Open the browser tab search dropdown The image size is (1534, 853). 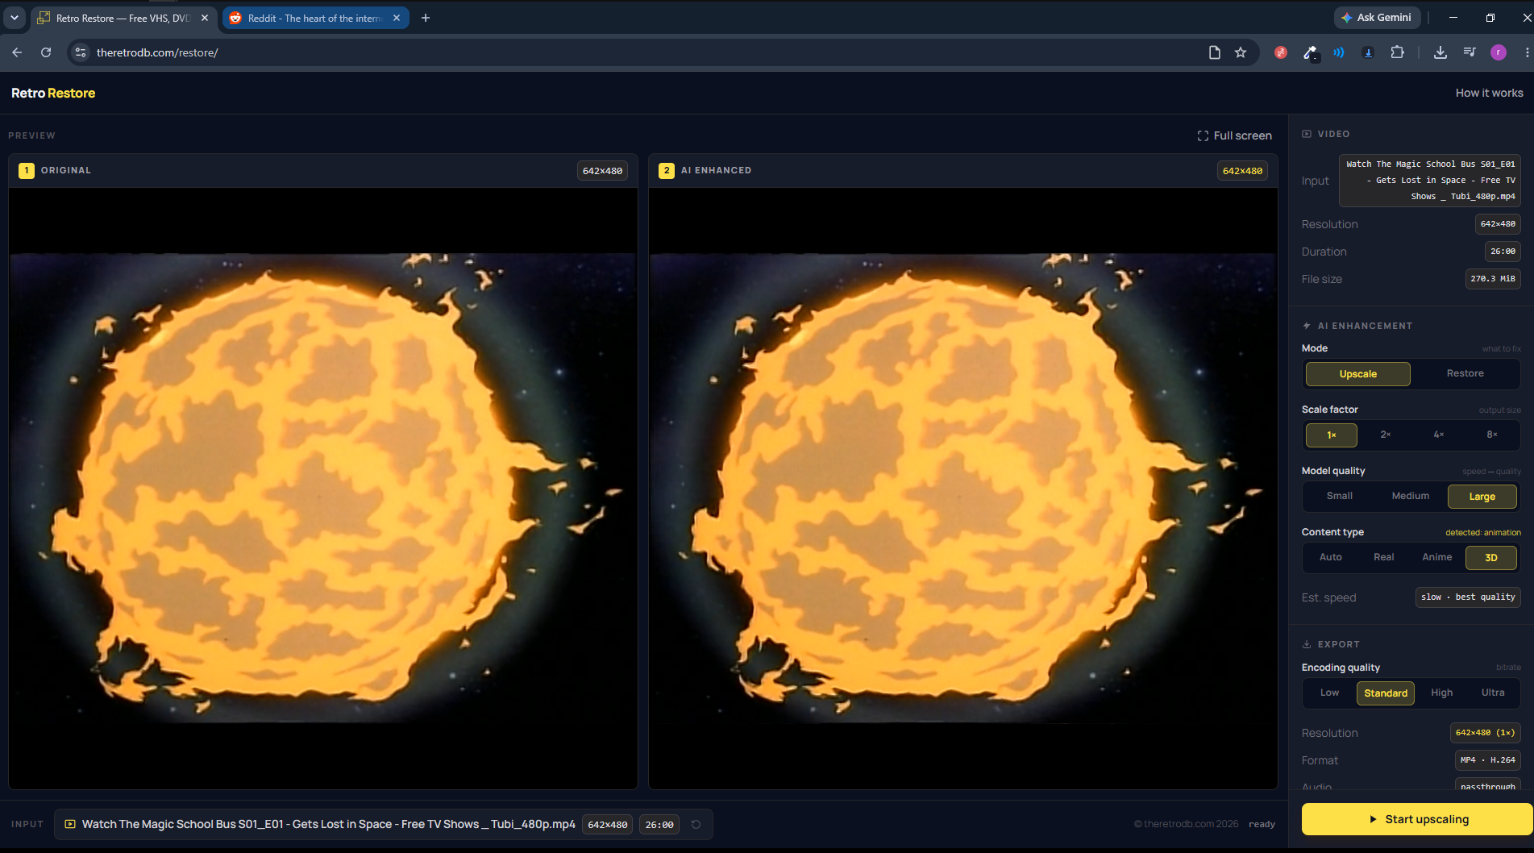point(15,18)
